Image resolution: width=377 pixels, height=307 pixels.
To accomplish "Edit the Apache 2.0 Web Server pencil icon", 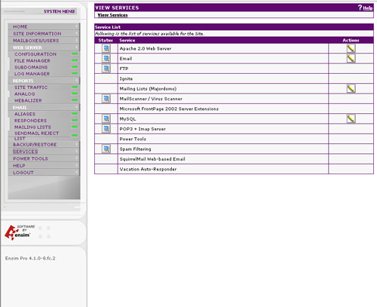I will point(351,48).
